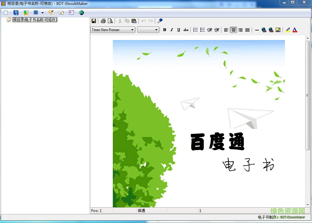Apply font color with the red A icon
The image size is (312, 223).
pyautogui.click(x=294, y=30)
